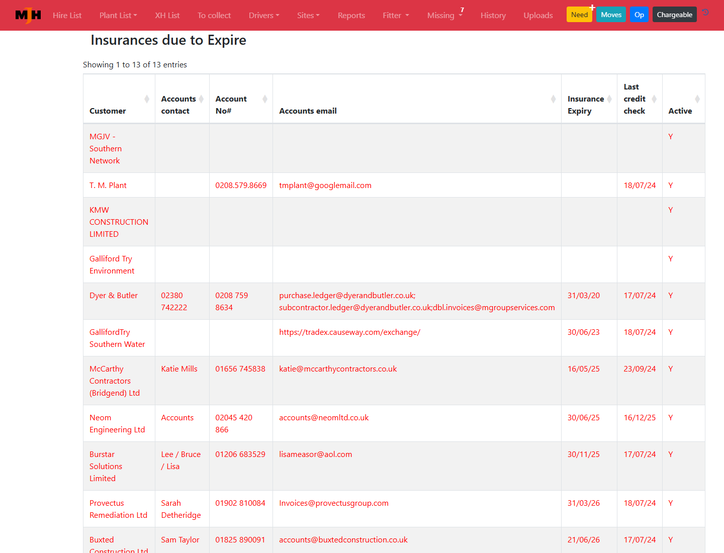Open the XH List page
The height and width of the screenshot is (553, 724).
[167, 16]
